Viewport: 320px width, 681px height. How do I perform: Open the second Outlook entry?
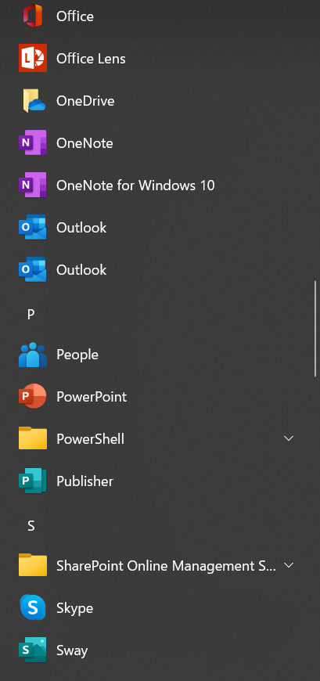point(156,270)
